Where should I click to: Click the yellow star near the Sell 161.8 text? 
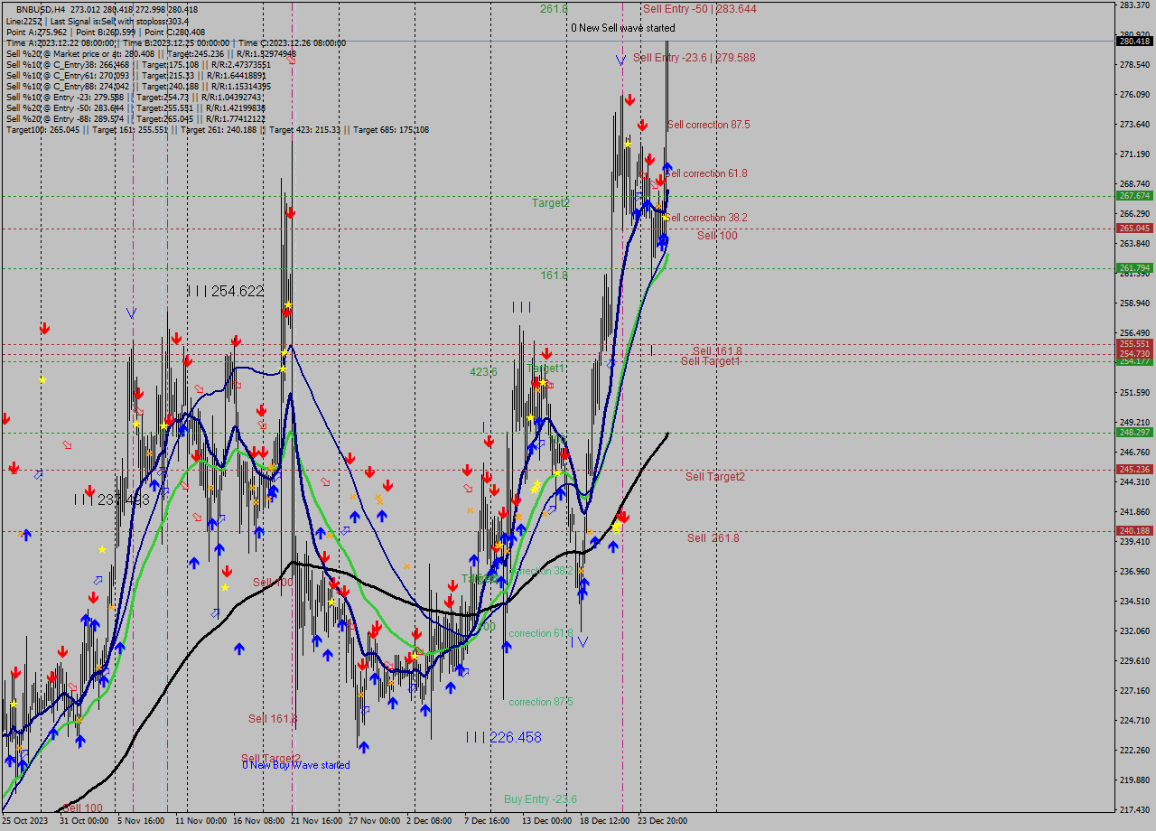(223, 587)
